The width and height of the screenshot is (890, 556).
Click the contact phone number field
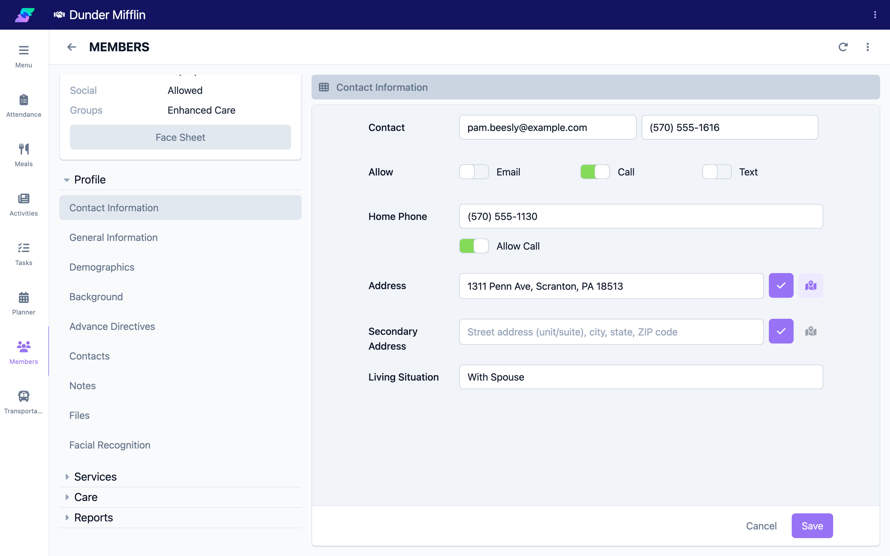tap(730, 127)
